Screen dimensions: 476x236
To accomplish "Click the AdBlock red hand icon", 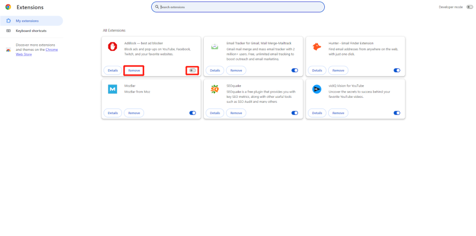I will point(113,46).
